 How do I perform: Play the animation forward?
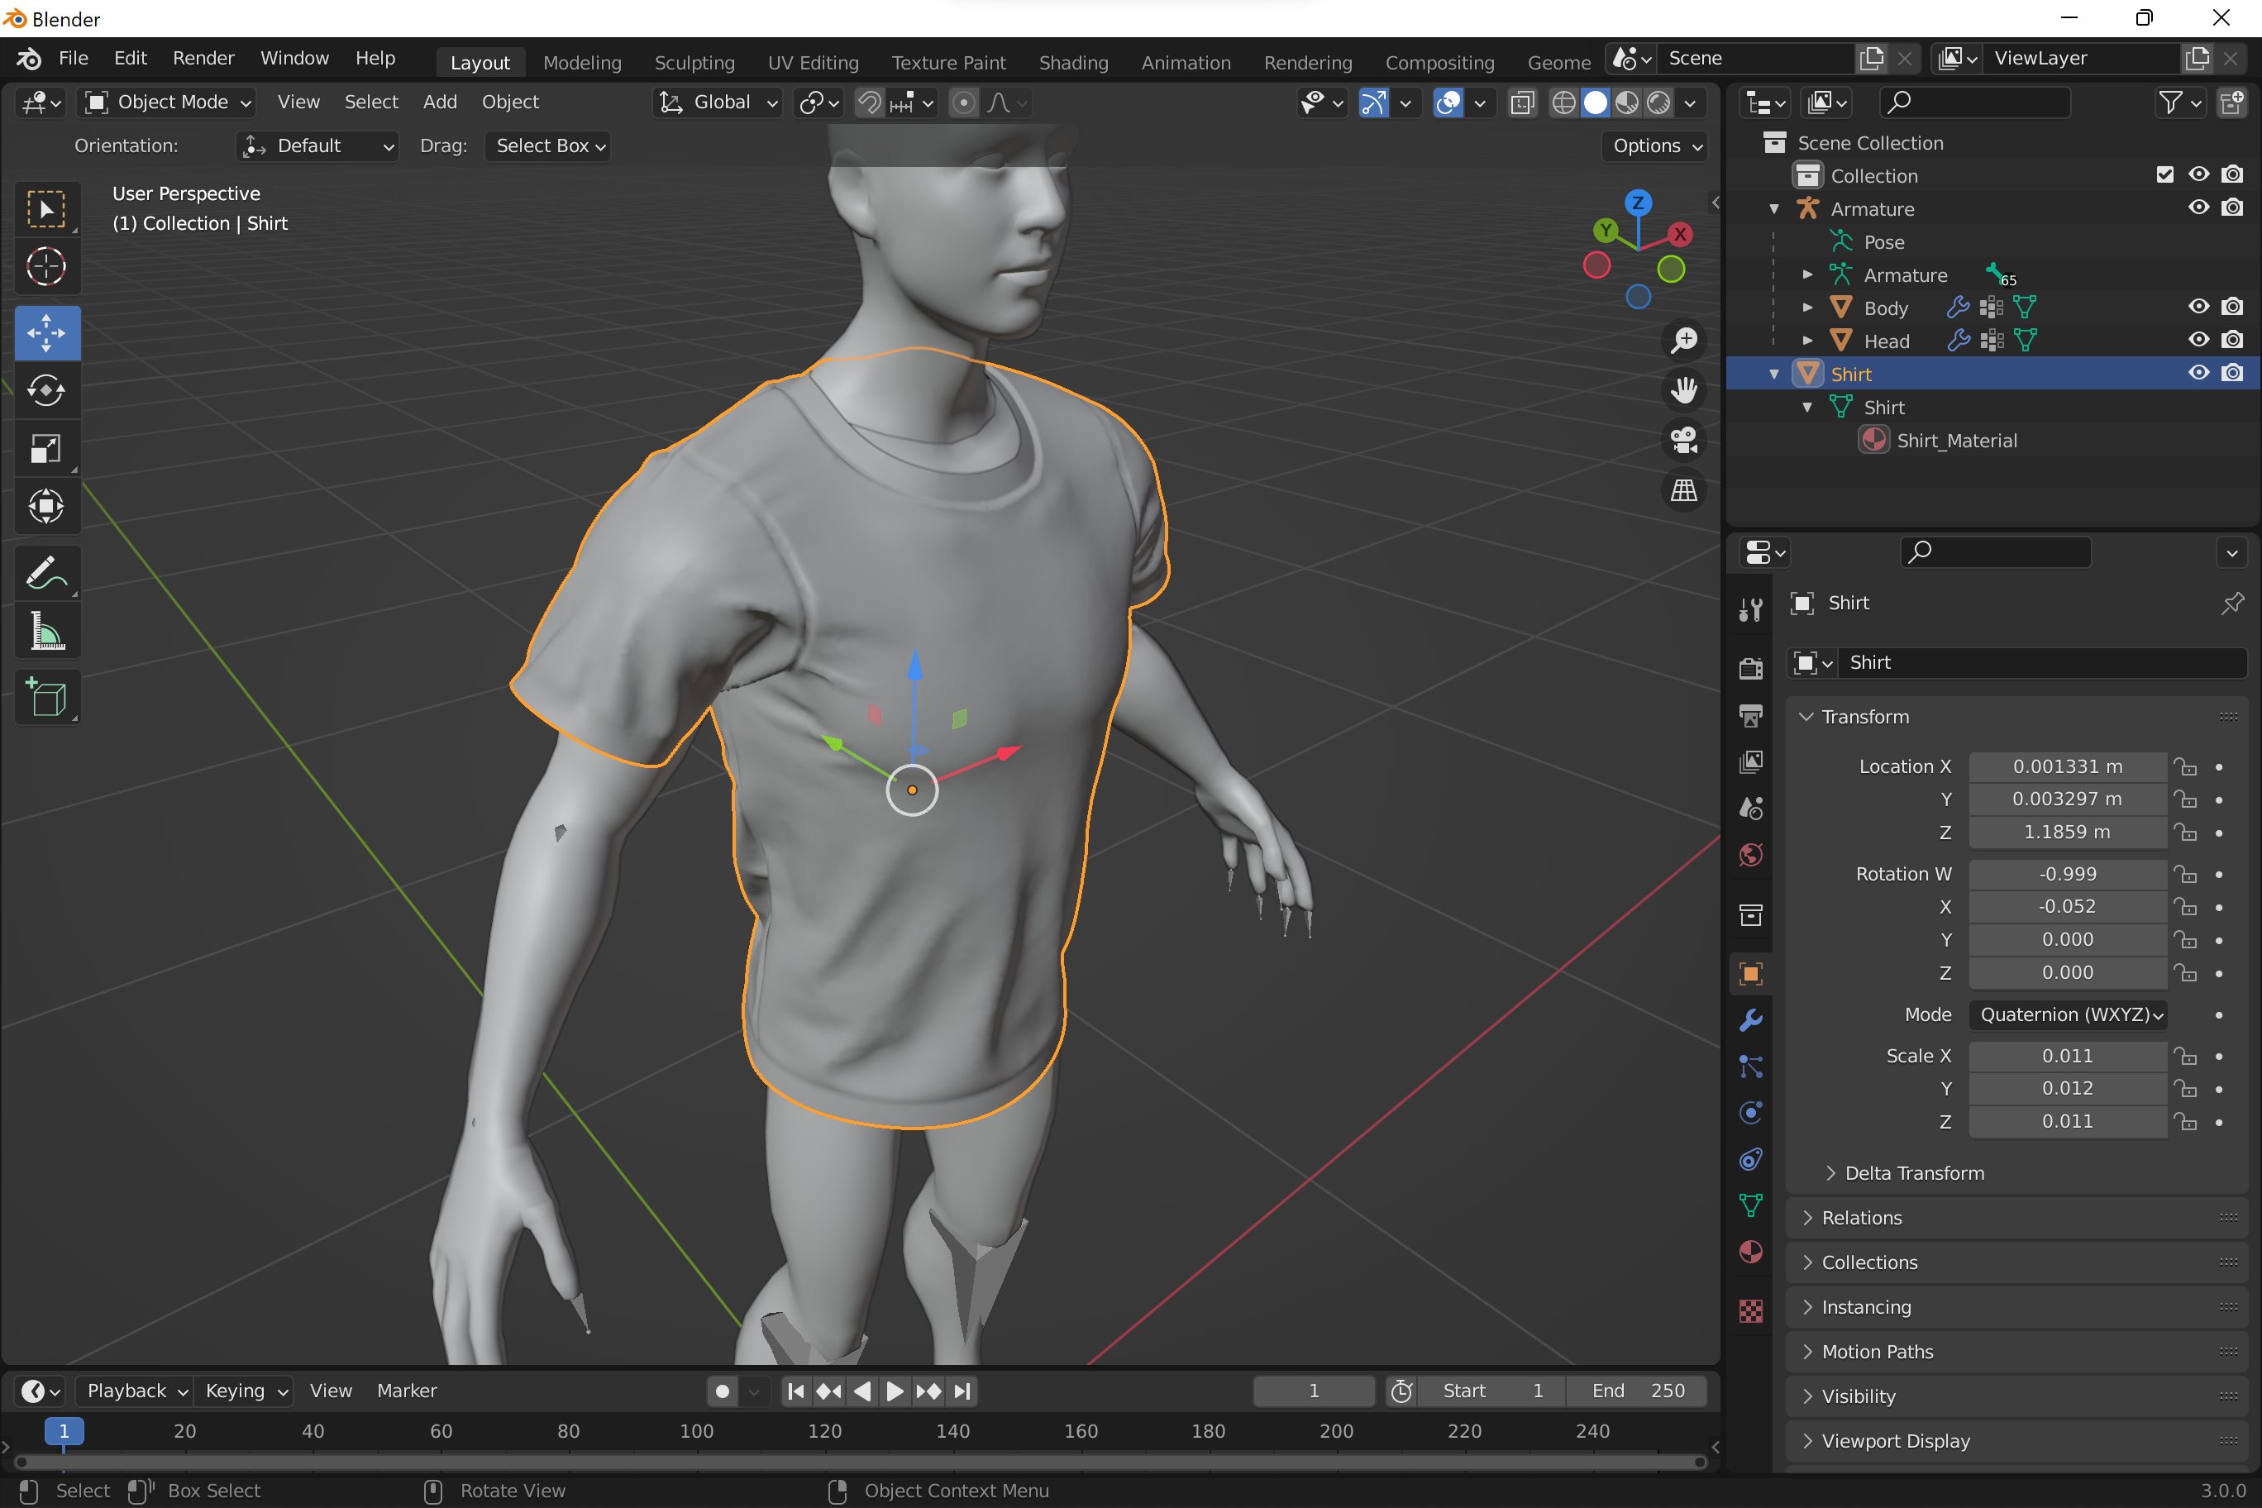[895, 1391]
